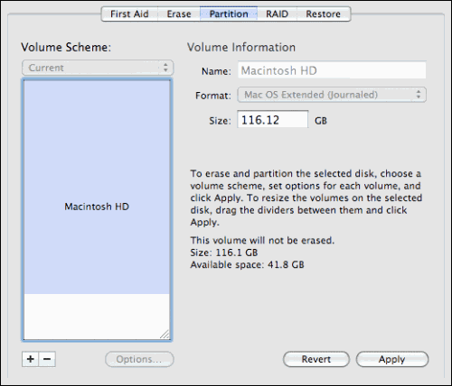This screenshot has height=386, width=452.
Task: Add a partition with the plus button
Action: coord(30,359)
